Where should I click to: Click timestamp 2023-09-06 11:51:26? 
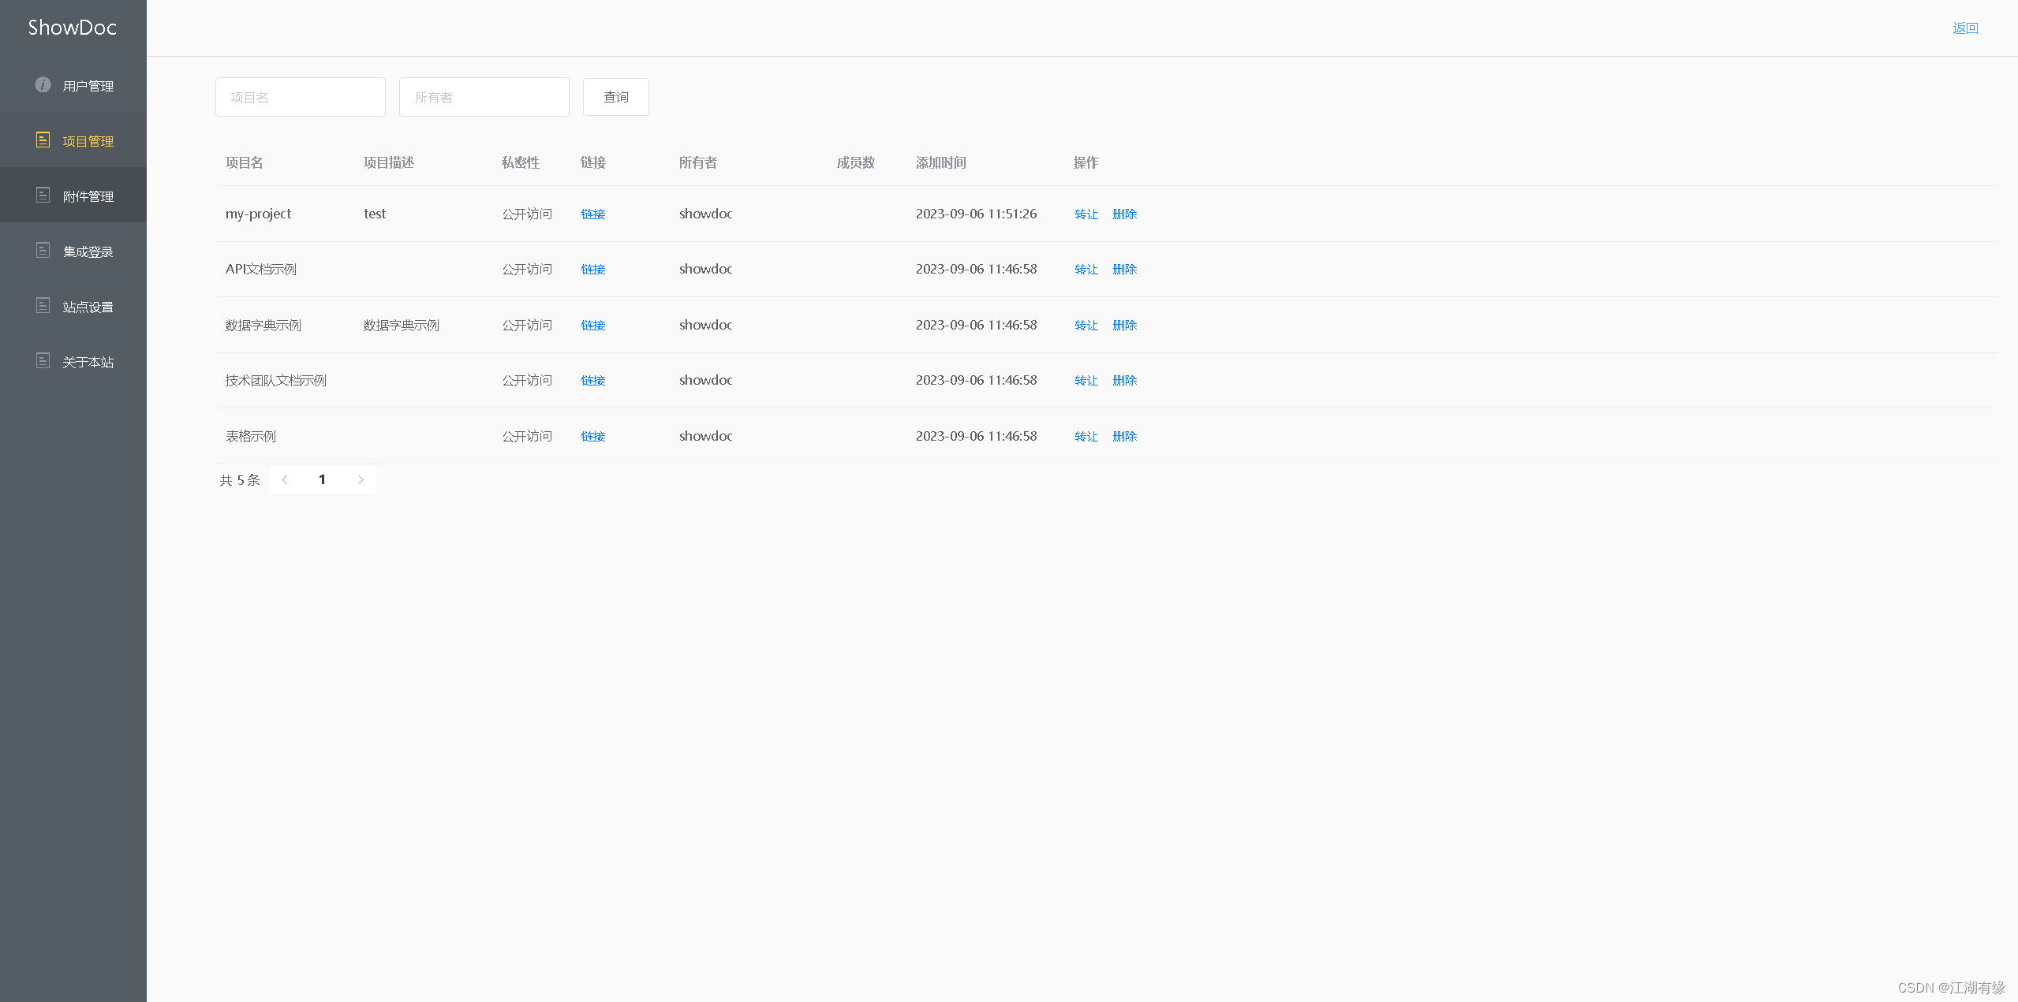coord(977,214)
